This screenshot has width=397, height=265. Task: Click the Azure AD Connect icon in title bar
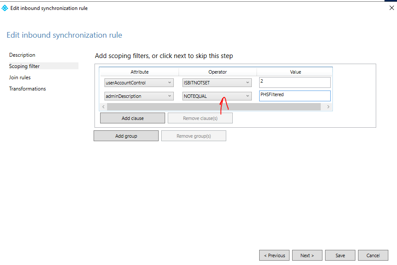tap(5, 8)
